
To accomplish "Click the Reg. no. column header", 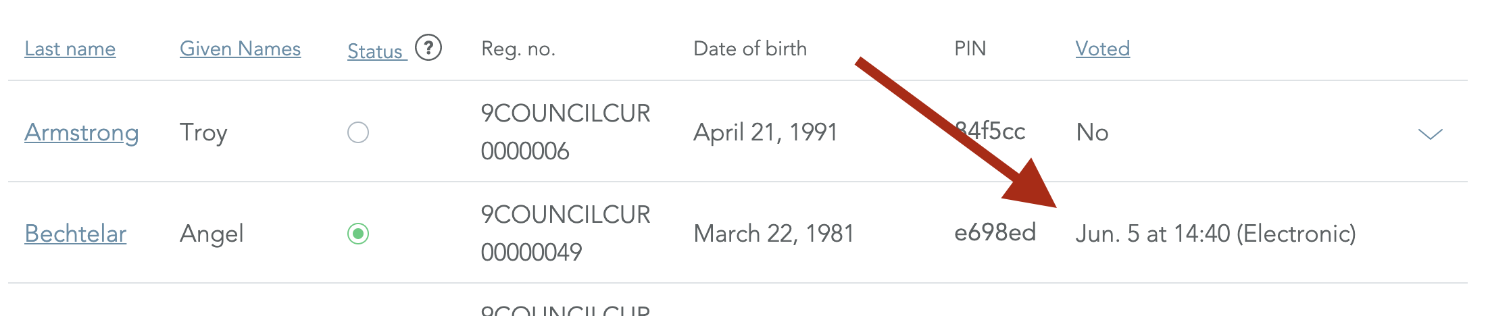I will [x=518, y=49].
